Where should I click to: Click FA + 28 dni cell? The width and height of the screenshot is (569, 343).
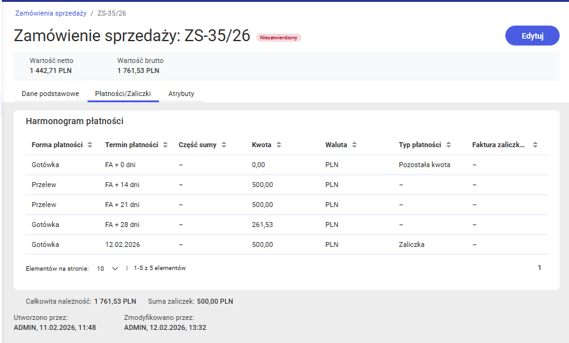tap(122, 225)
